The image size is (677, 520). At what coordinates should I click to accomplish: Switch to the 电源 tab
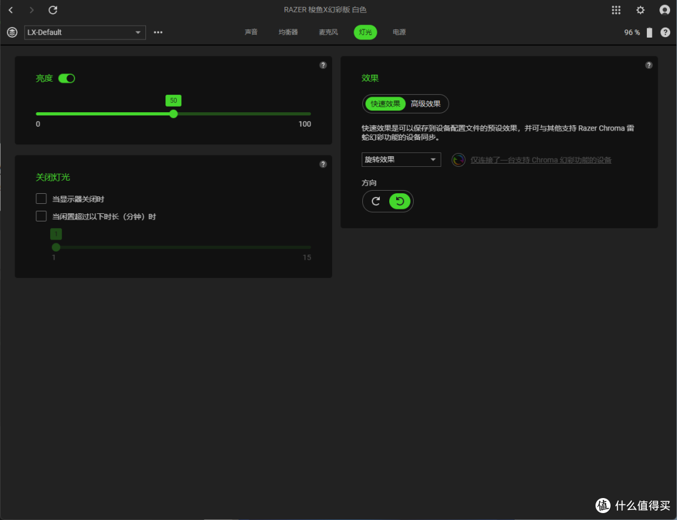coord(399,33)
